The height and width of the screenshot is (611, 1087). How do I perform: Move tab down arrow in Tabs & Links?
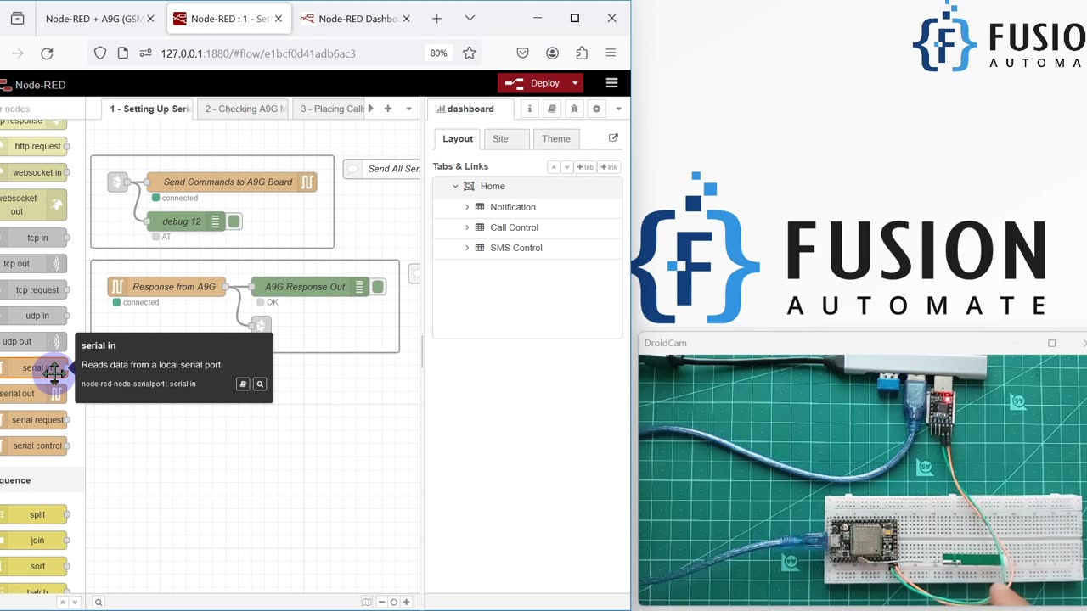566,167
